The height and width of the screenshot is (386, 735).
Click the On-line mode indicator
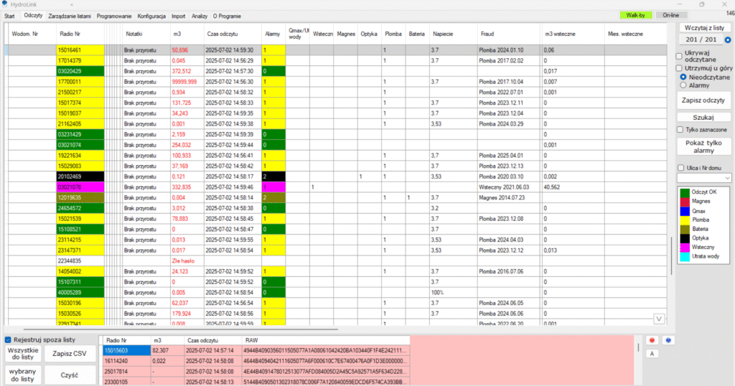(672, 14)
